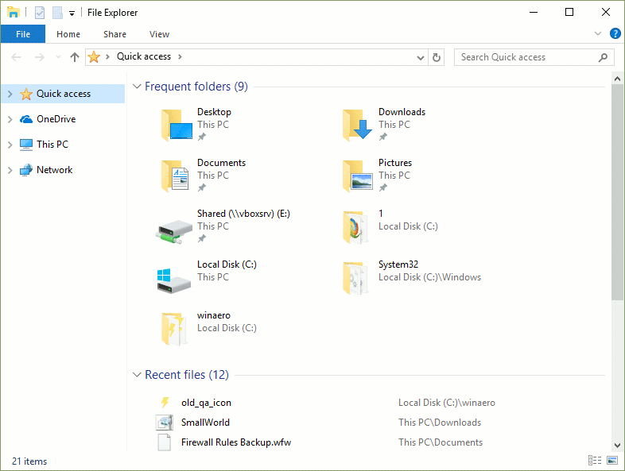Open the Local Disk (C:) drive icon
The width and height of the screenshot is (625, 471).
173,280
